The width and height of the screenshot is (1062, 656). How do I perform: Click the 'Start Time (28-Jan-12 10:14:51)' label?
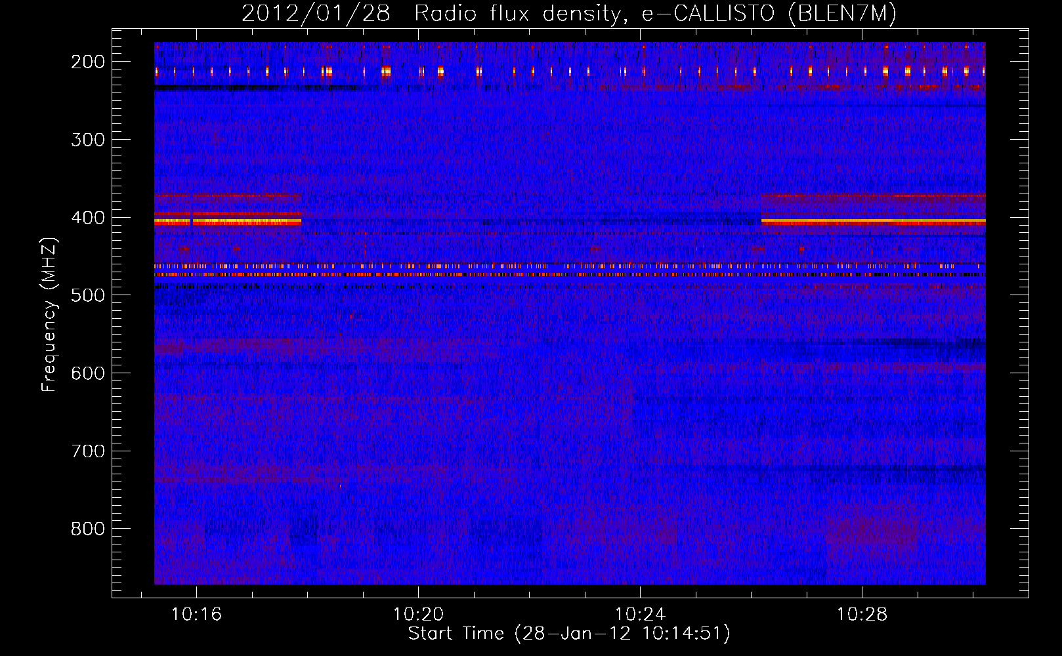(569, 634)
